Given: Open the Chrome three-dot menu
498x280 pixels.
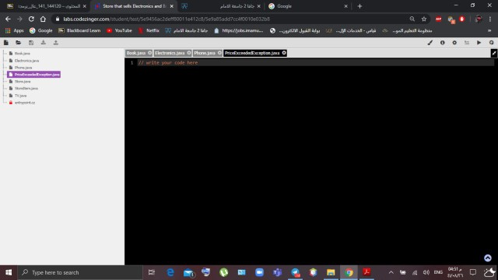Looking at the screenshot, I should tap(490, 19).
